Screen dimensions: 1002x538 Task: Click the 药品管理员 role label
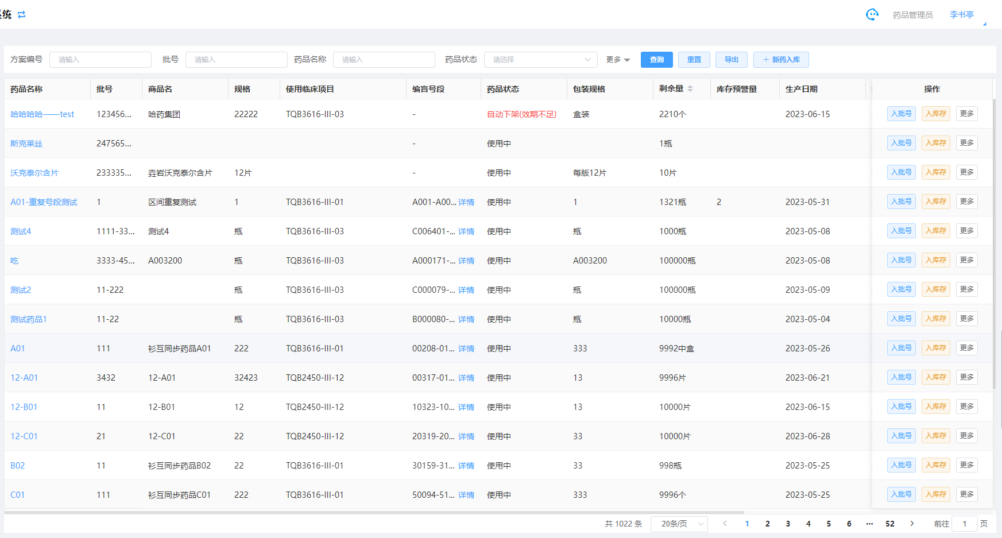[912, 15]
